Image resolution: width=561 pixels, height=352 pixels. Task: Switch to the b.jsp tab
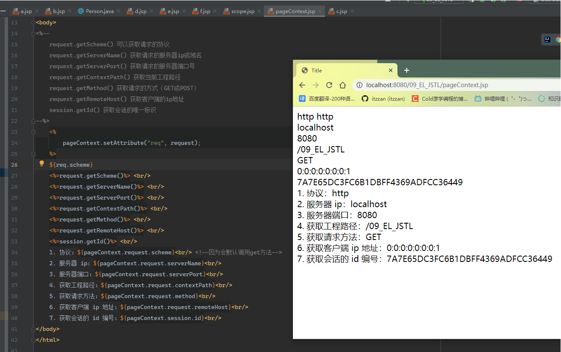click(x=59, y=11)
